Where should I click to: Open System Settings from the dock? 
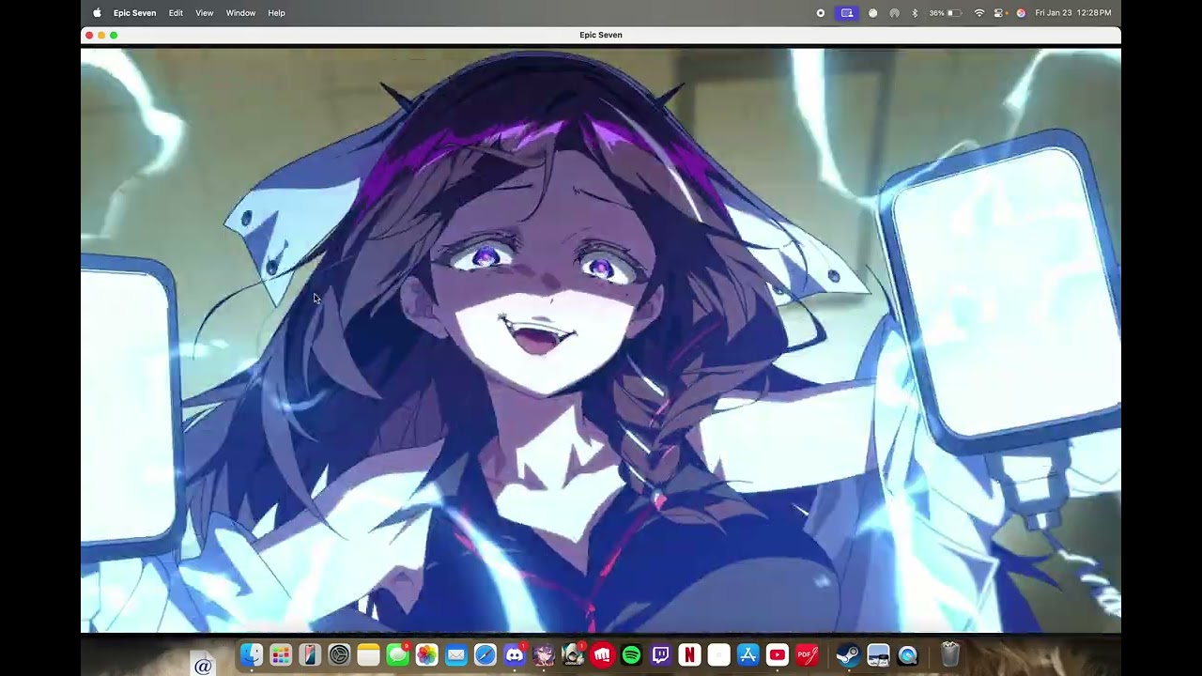tap(339, 654)
